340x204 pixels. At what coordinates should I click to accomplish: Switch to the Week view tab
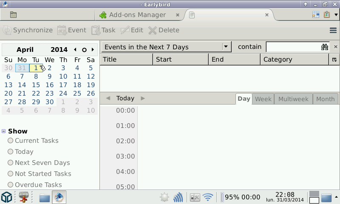point(263,99)
